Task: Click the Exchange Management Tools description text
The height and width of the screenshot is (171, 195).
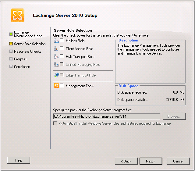Action: tap(149, 49)
